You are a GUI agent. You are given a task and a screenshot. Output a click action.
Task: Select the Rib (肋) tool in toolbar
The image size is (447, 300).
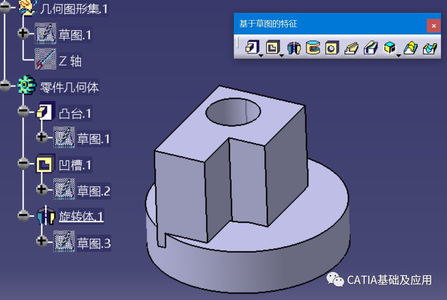pyautogui.click(x=351, y=48)
